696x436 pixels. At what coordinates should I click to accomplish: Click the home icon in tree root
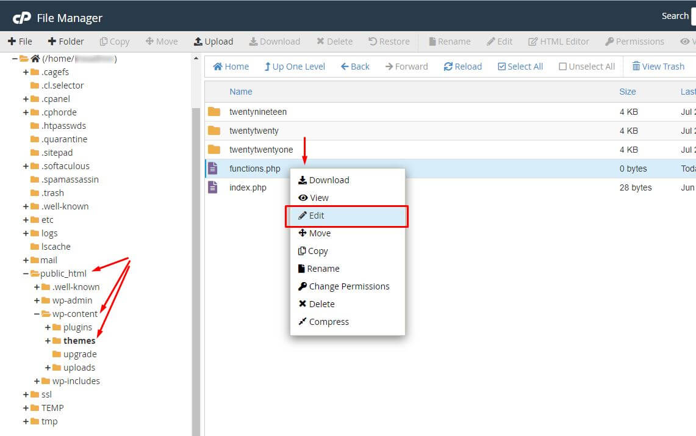[35, 59]
